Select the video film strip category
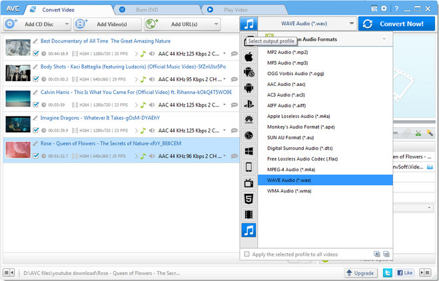This screenshot has width=439, height=281. [x=248, y=214]
